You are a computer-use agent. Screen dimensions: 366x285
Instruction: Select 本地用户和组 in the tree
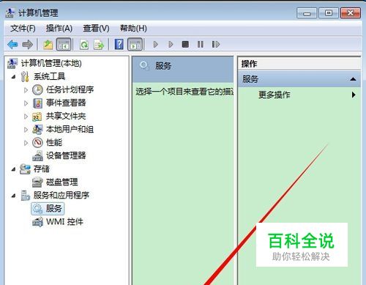(x=70, y=130)
